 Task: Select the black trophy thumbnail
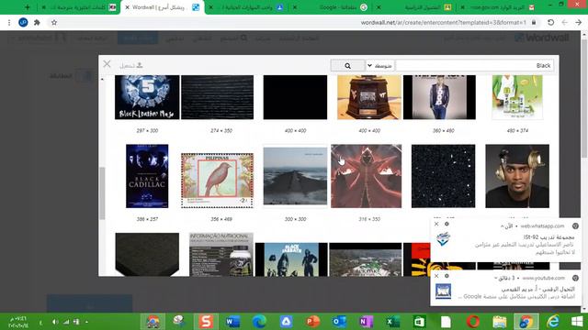369,97
